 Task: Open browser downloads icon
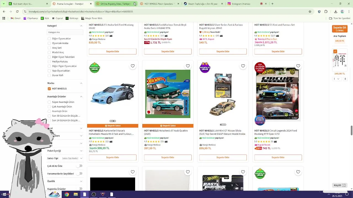[x=336, y=12]
